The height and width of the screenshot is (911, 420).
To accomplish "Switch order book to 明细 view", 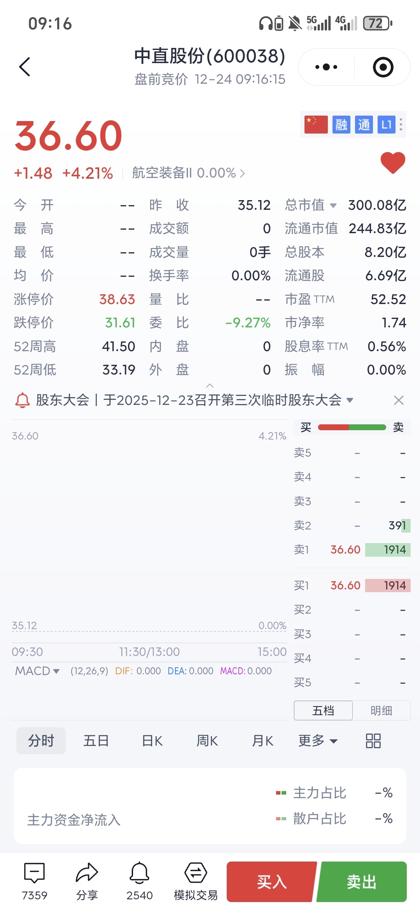I will 381,711.
